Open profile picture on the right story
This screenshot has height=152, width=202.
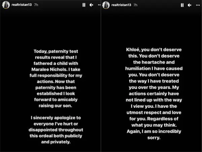click(x=106, y=5)
